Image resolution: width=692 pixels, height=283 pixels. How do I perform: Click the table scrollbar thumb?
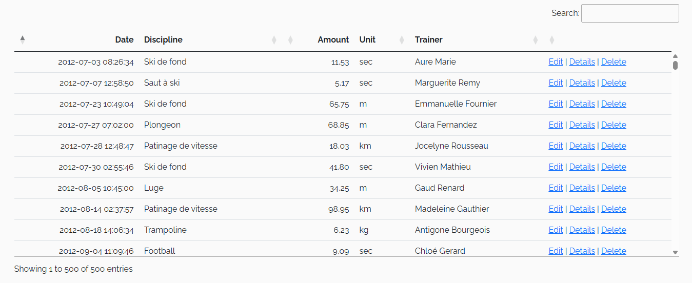click(x=675, y=65)
